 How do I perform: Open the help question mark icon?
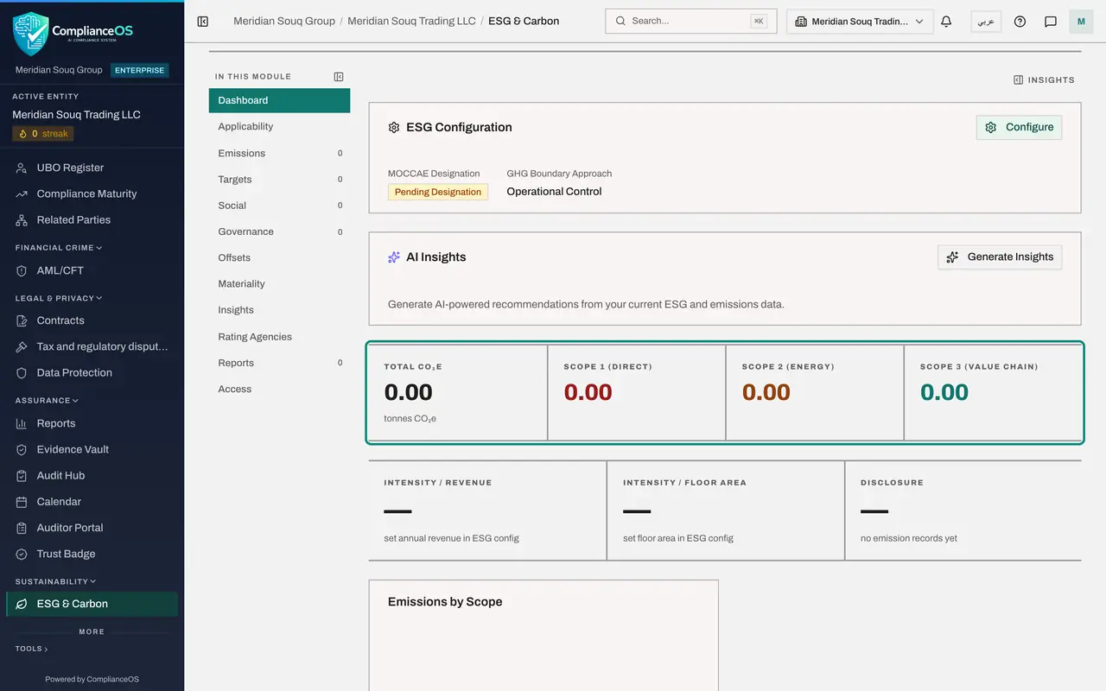click(1020, 22)
